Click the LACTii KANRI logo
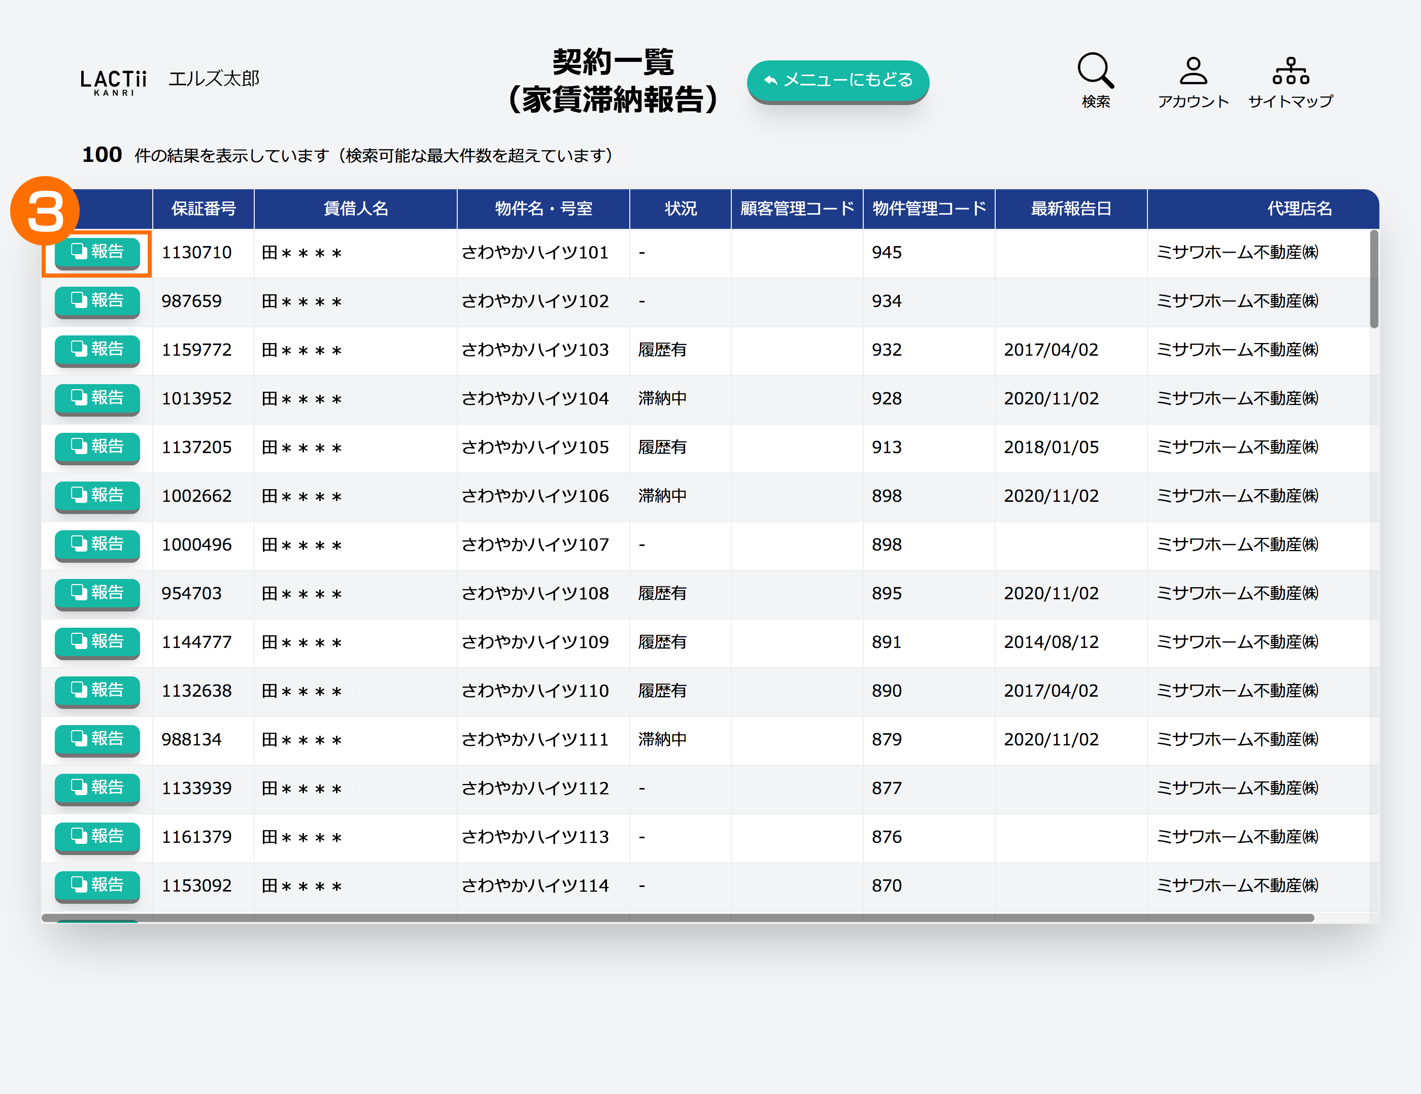Image resolution: width=1421 pixels, height=1094 pixels. coord(114,82)
